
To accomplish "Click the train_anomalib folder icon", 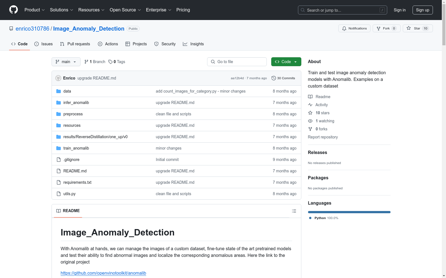I will click(x=59, y=148).
